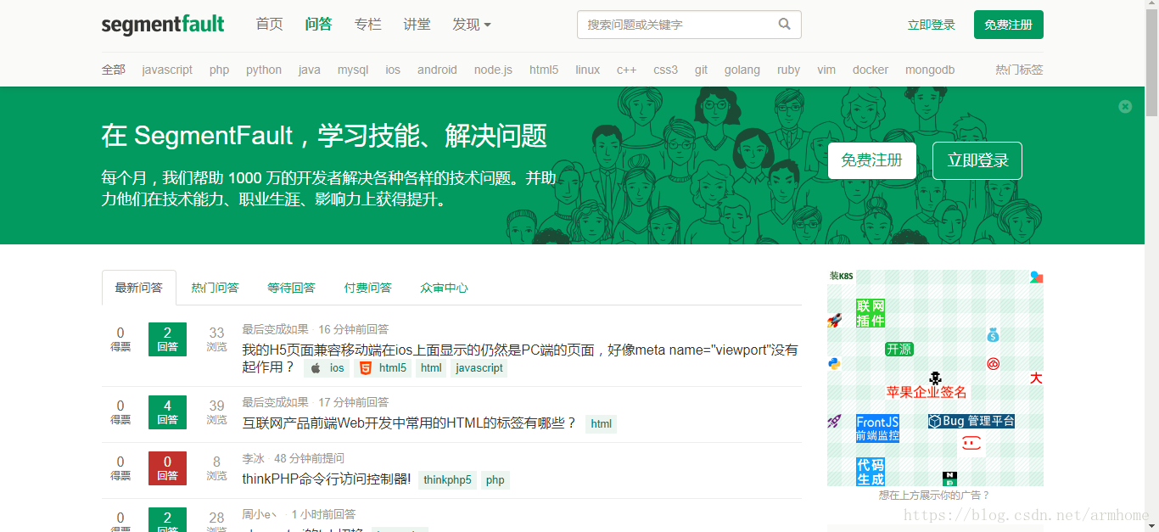Click the blue-red shapes ad icon at the top corner

point(1036,277)
